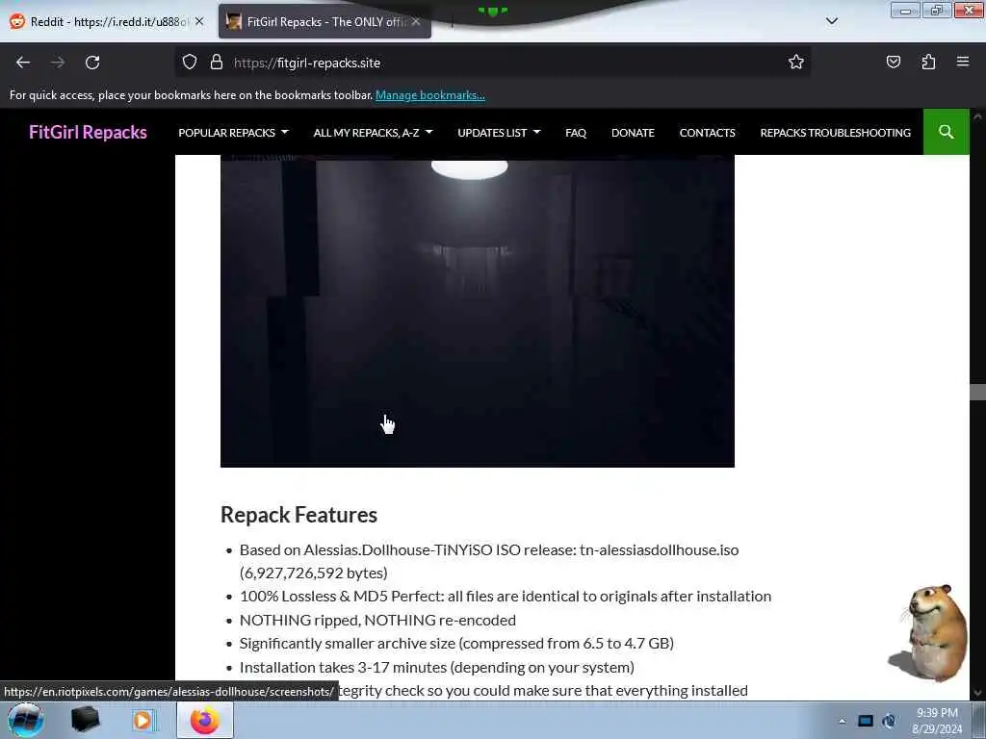Launch the media player taskbar icon
Screen dimensions: 986x739
[x=143, y=720]
